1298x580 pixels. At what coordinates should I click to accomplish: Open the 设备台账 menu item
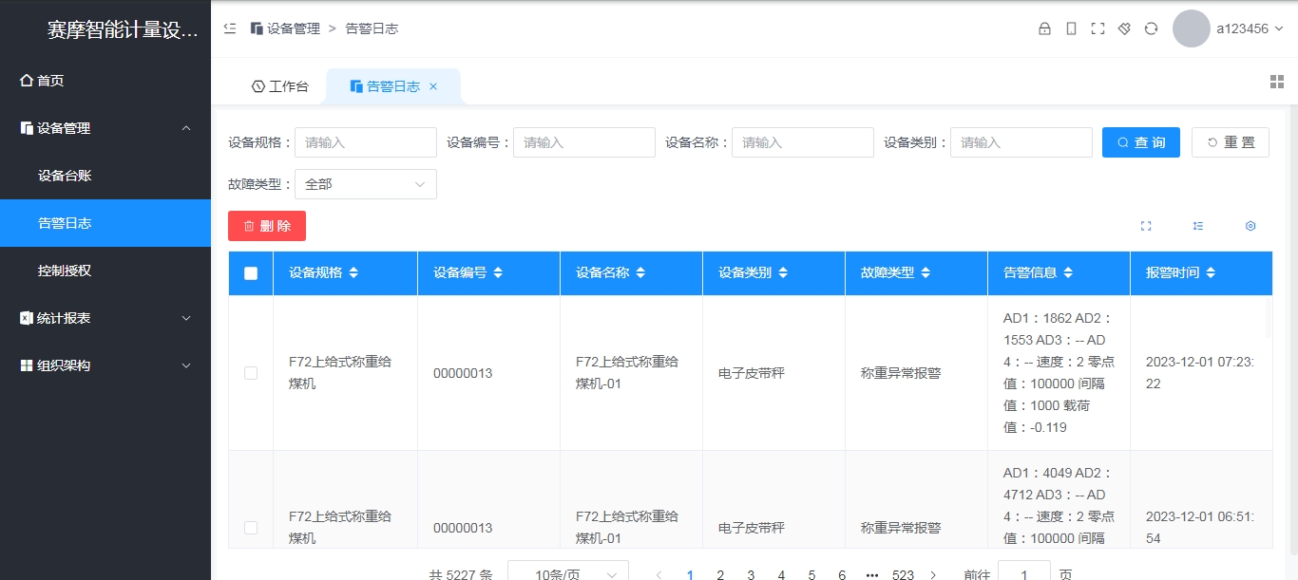(65, 176)
